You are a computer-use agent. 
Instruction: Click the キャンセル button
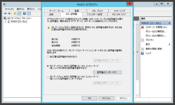(x=107, y=98)
